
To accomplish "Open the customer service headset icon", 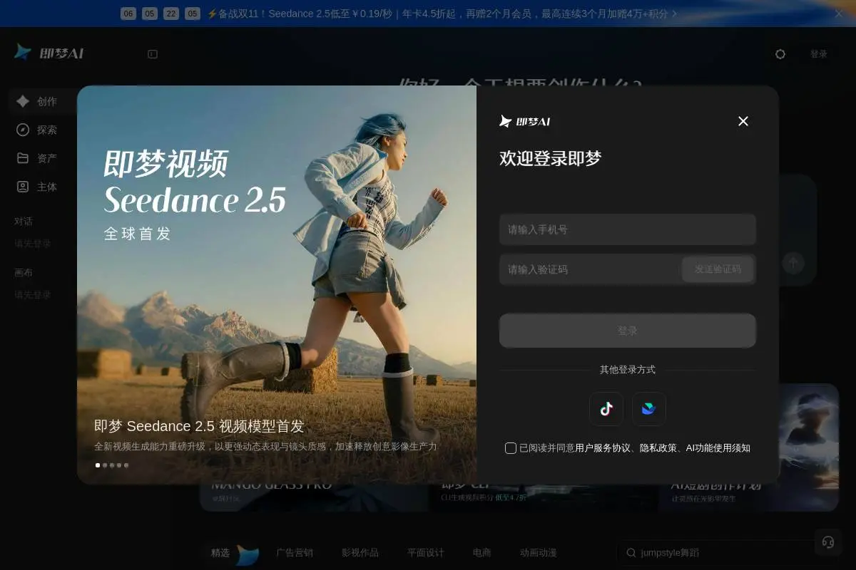I will (x=828, y=542).
